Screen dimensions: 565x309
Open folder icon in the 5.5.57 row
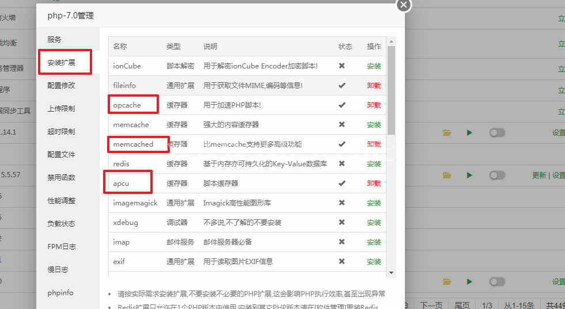pos(447,175)
